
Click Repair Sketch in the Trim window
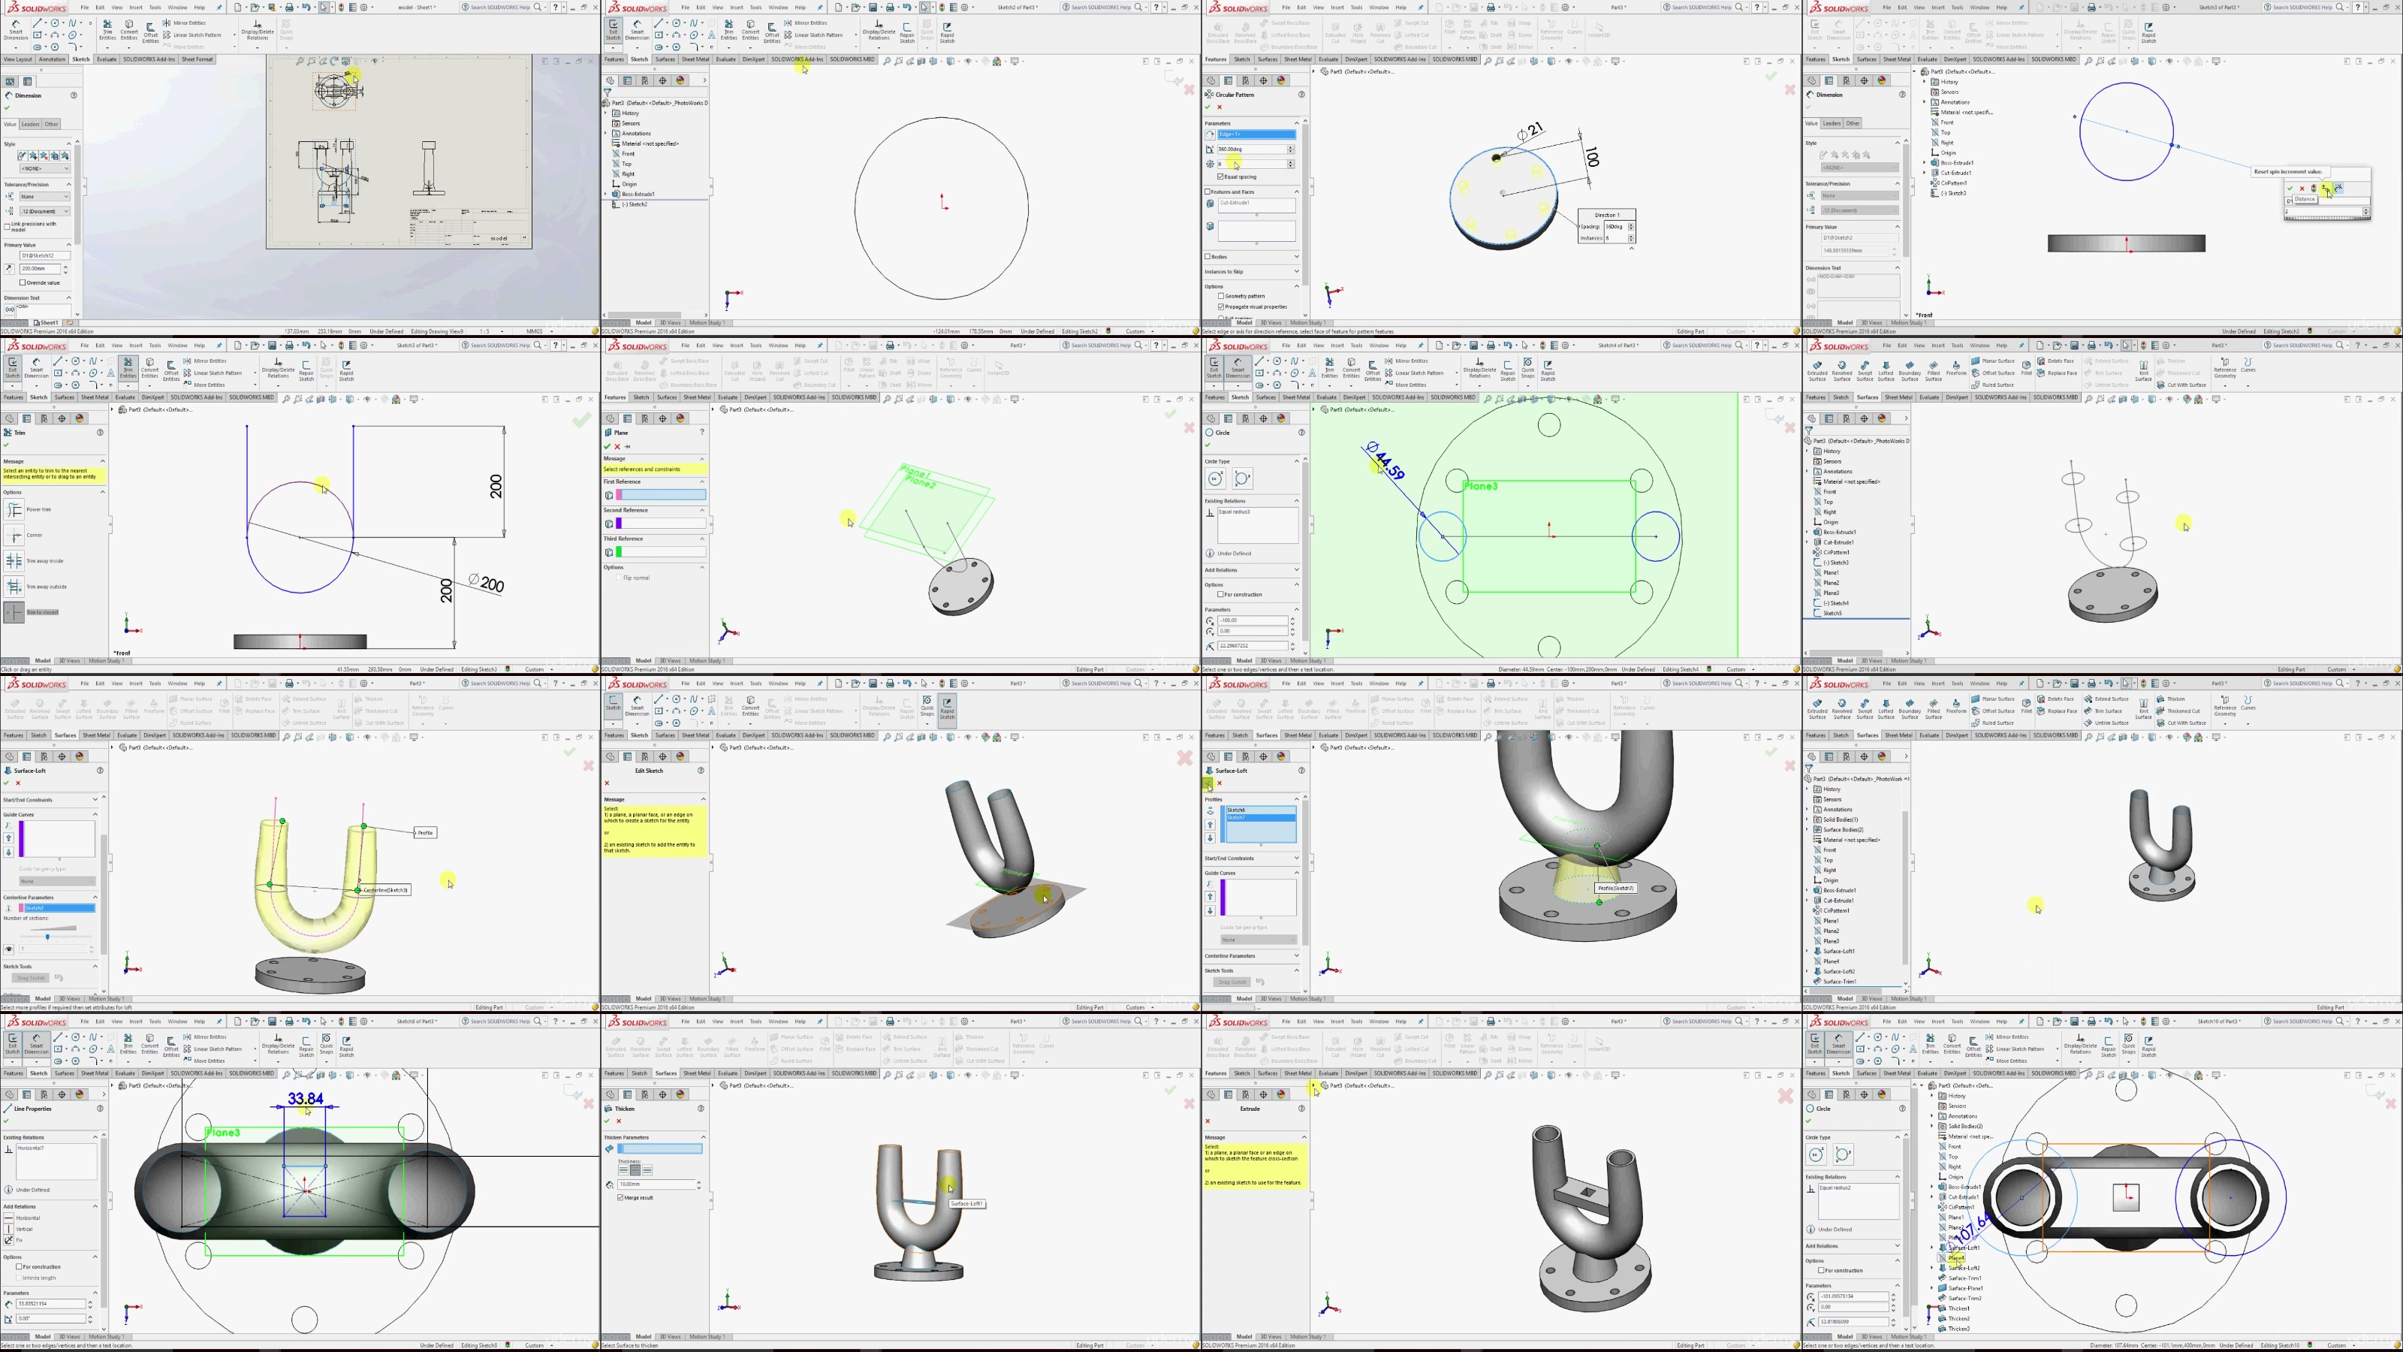(306, 370)
